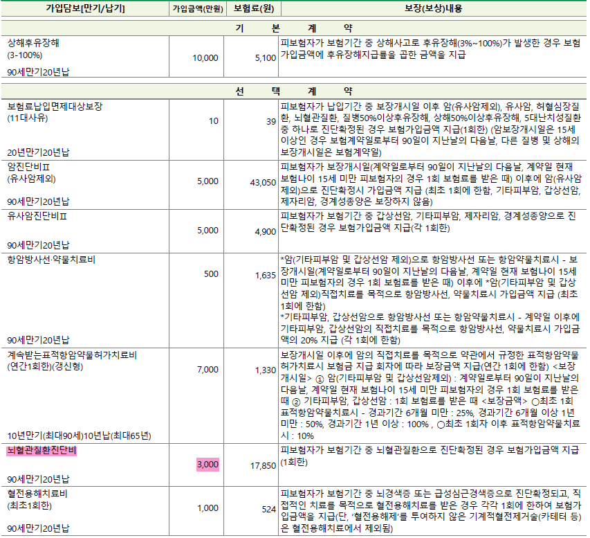This screenshot has height=538, width=590.
Task: Click the 1,635 premium value
Action: point(265,275)
